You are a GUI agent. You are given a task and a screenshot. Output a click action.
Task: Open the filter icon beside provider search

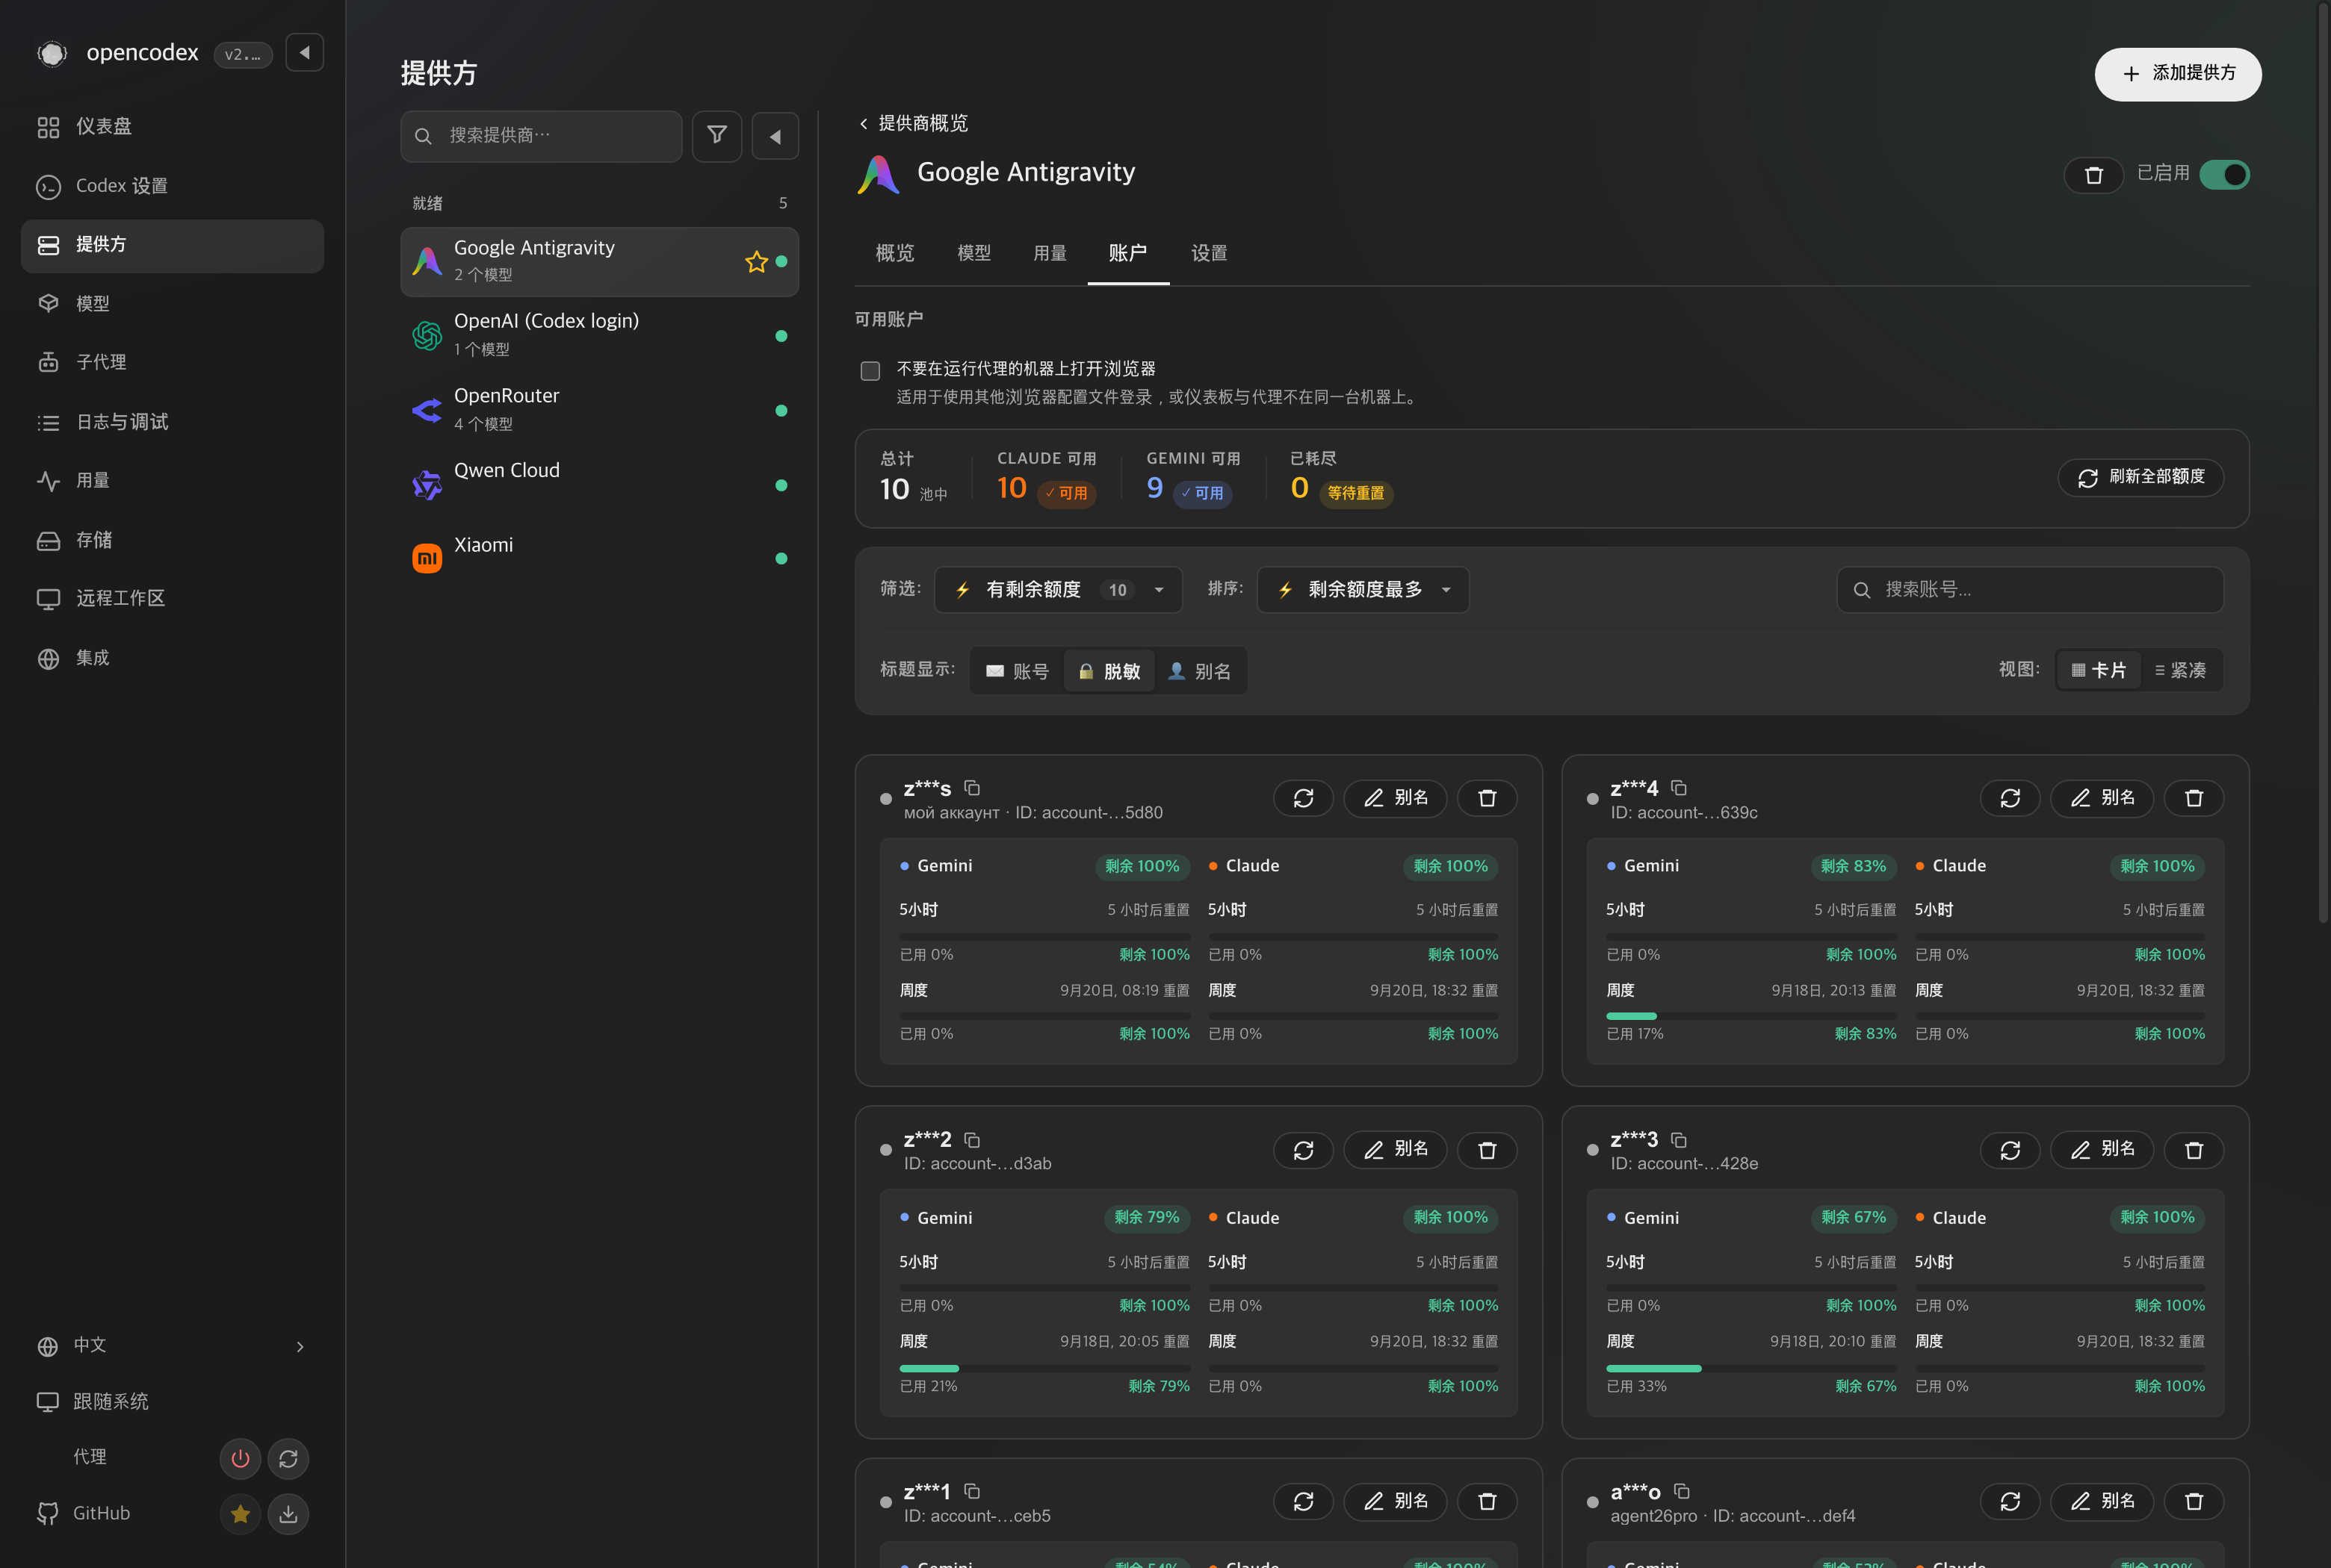pyautogui.click(x=716, y=135)
